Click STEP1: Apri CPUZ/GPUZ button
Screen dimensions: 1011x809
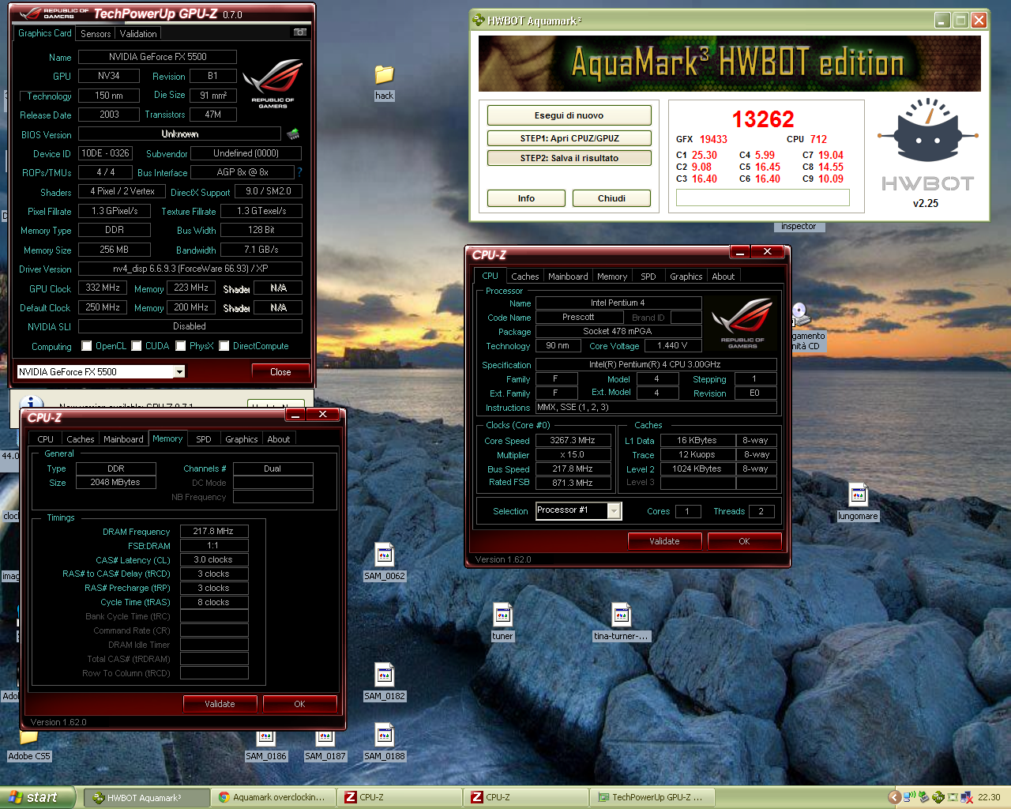click(569, 138)
